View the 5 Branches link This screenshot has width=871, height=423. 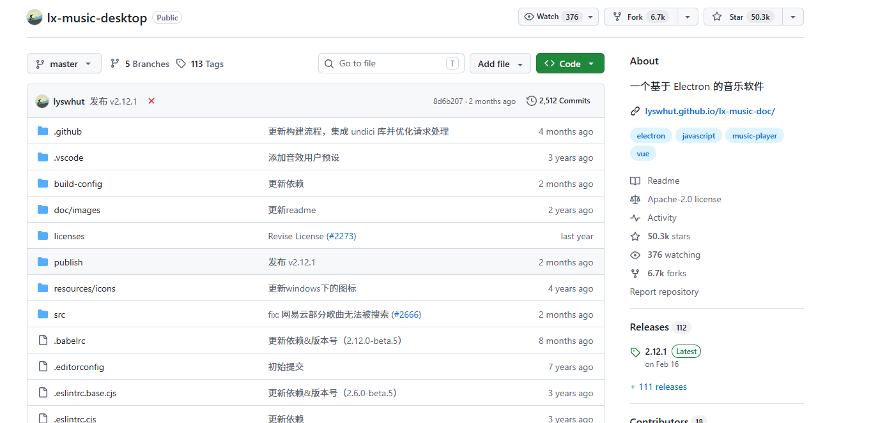click(140, 64)
